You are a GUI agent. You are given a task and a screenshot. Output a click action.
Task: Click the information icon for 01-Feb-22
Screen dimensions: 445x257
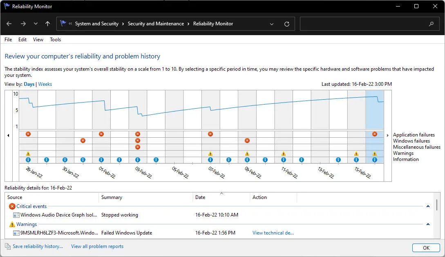[101, 160]
